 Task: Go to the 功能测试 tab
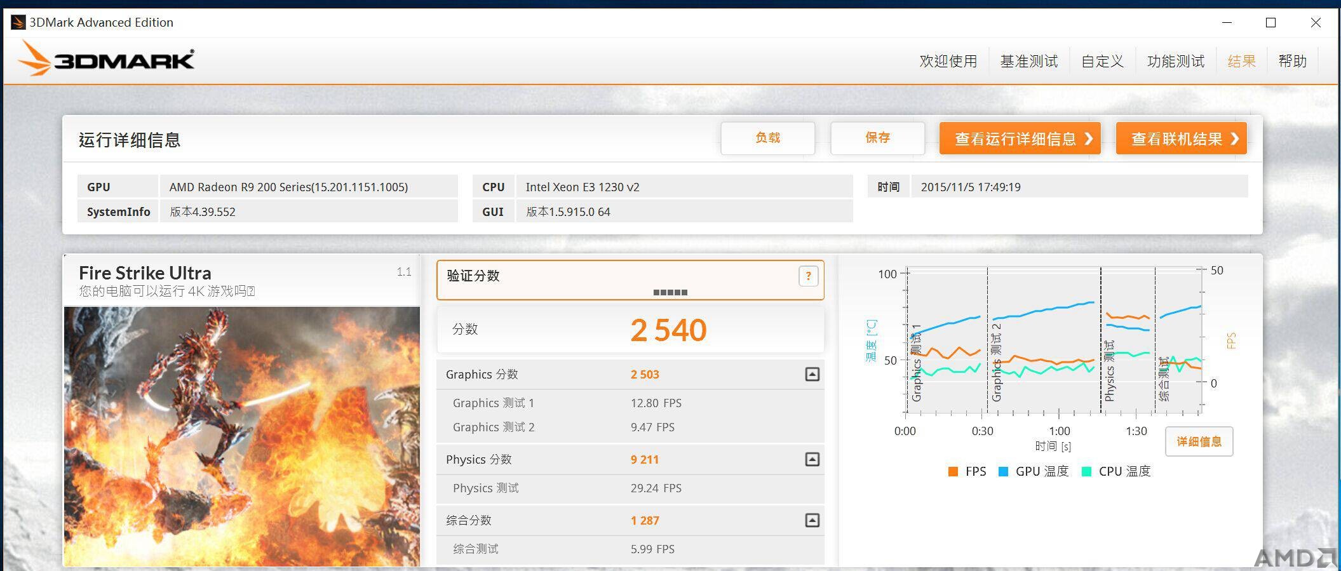tap(1176, 62)
